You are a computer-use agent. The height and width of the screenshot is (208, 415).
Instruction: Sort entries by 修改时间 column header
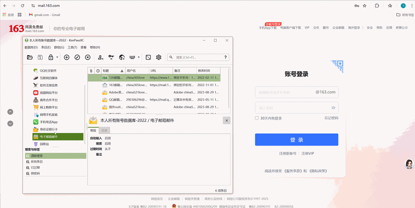pos(208,71)
